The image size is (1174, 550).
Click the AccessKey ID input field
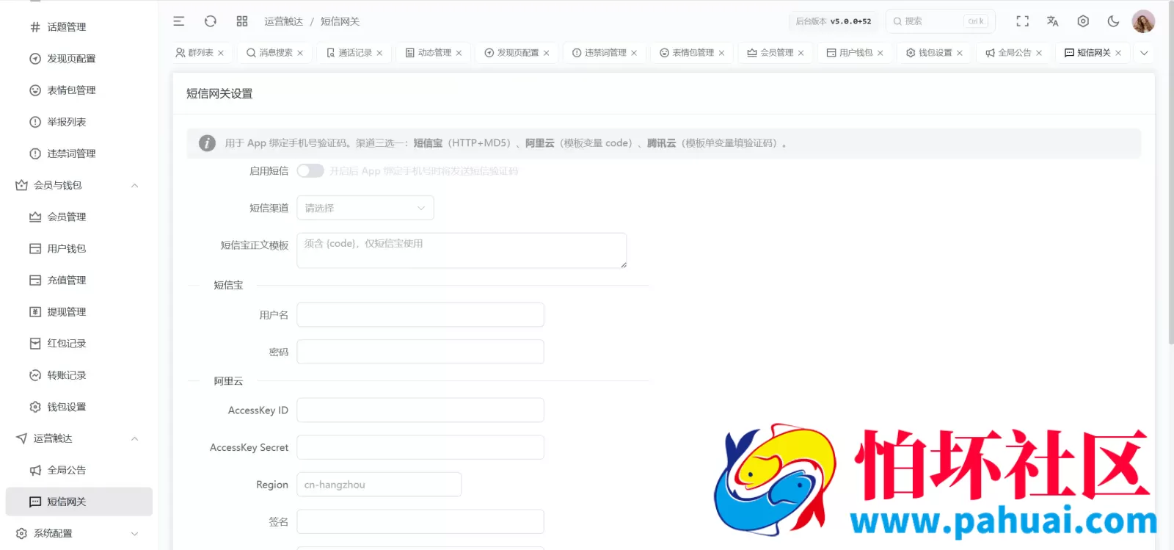point(420,410)
